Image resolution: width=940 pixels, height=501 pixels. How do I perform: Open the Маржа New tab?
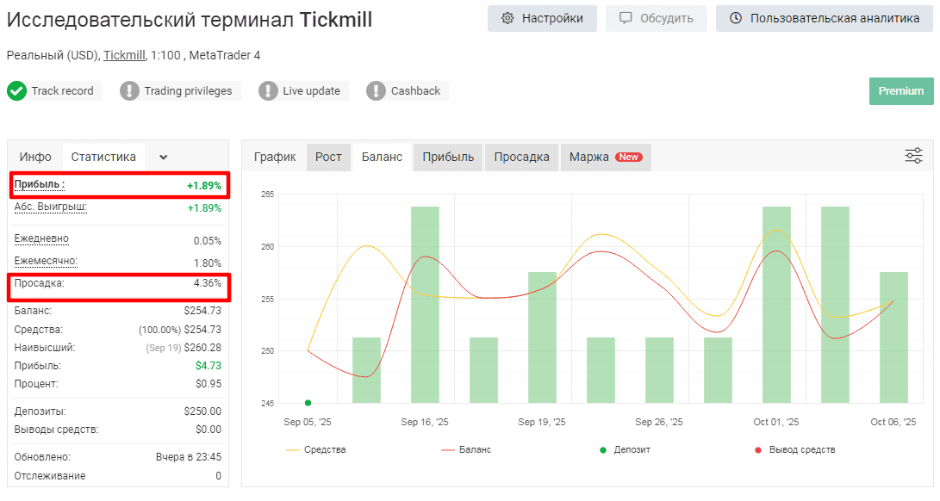(x=606, y=157)
